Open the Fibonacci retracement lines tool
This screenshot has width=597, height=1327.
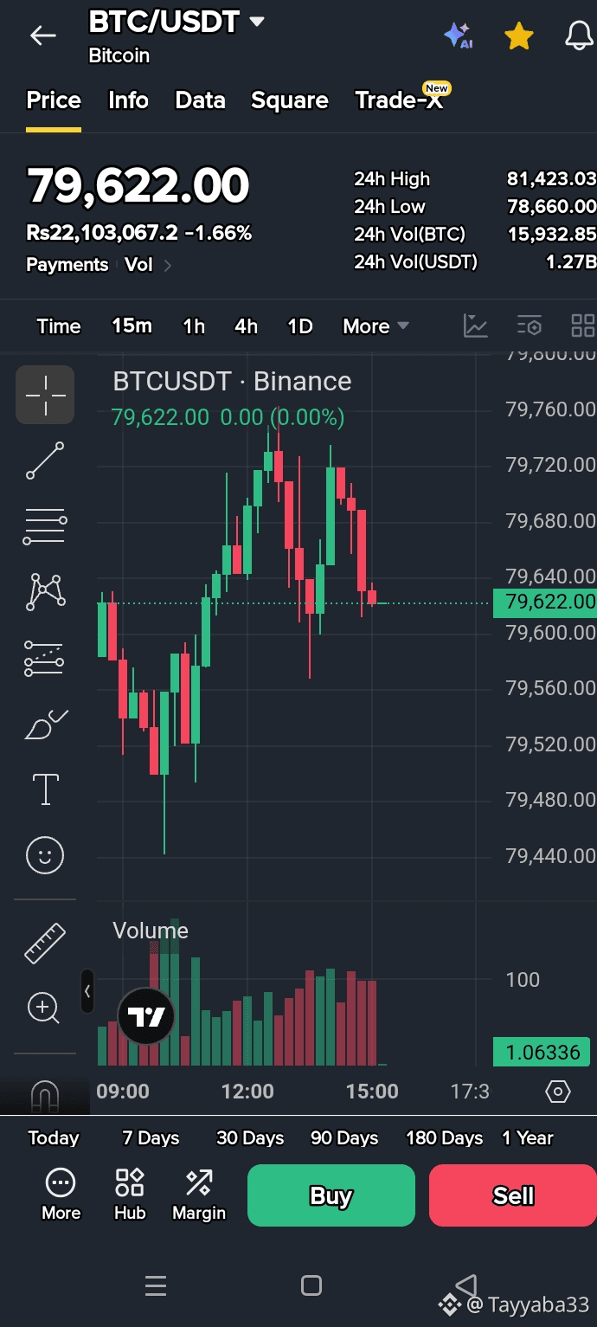coord(45,526)
